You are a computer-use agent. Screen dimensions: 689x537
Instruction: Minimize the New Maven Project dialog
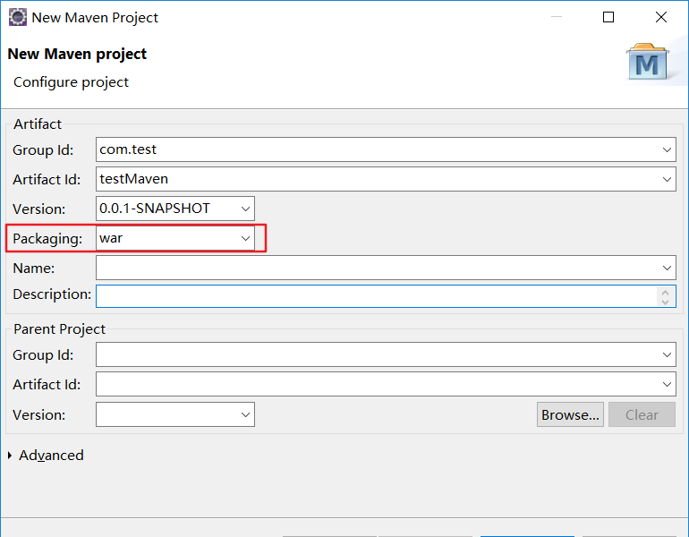[x=557, y=17]
